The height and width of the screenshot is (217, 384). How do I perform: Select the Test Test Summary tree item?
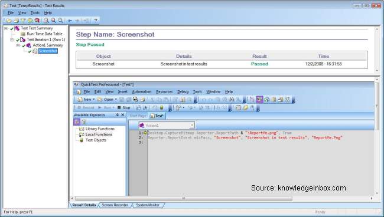pyautogui.click(x=37, y=28)
